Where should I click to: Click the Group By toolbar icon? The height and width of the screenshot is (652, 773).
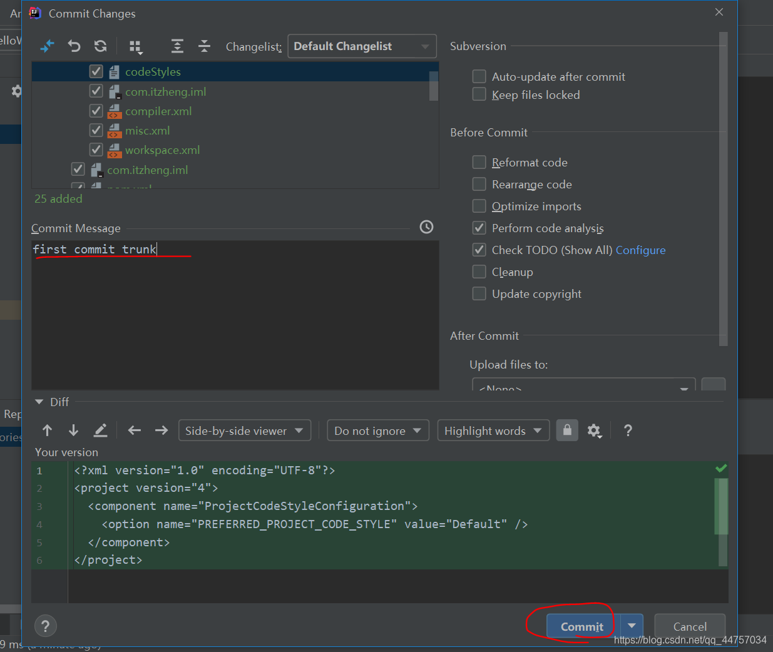[135, 47]
